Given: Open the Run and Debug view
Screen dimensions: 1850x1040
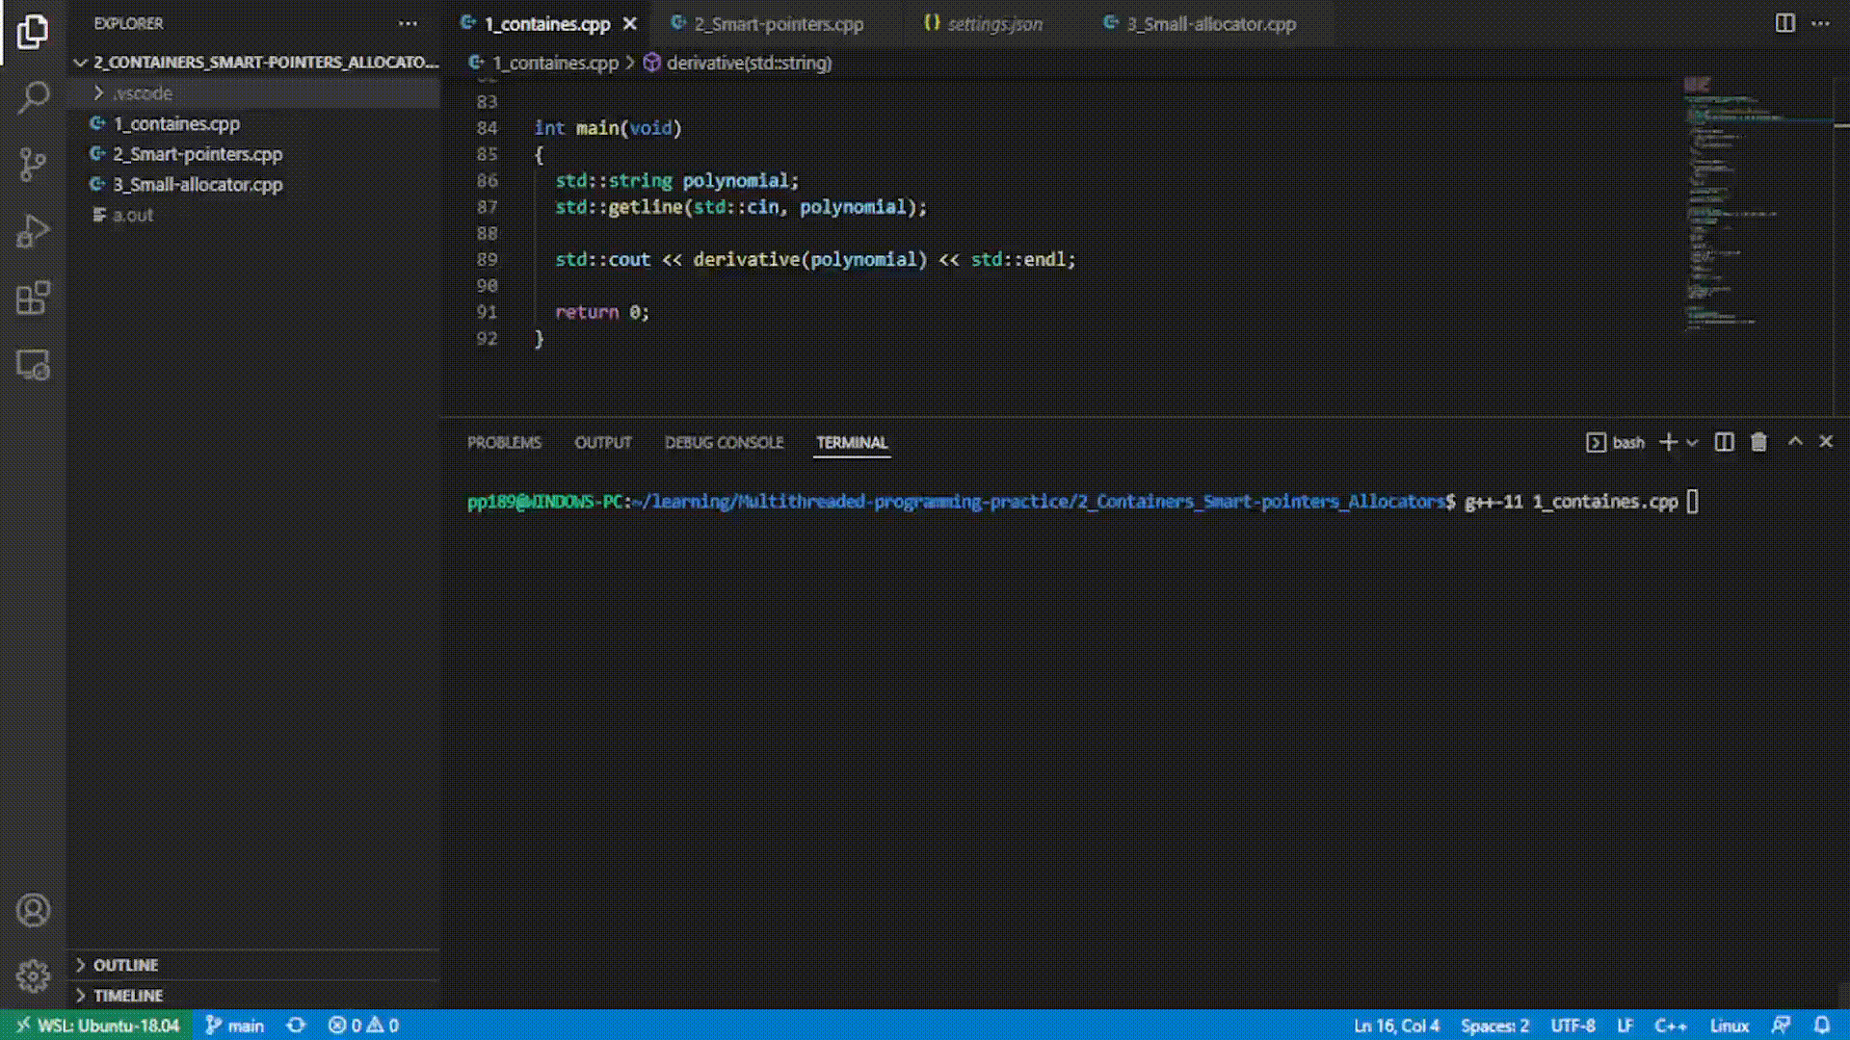Looking at the screenshot, I should point(33,231).
